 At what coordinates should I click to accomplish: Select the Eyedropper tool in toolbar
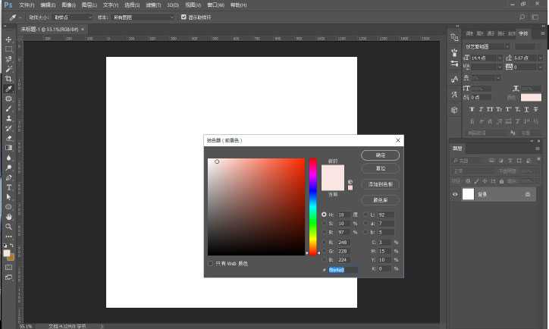(8, 89)
